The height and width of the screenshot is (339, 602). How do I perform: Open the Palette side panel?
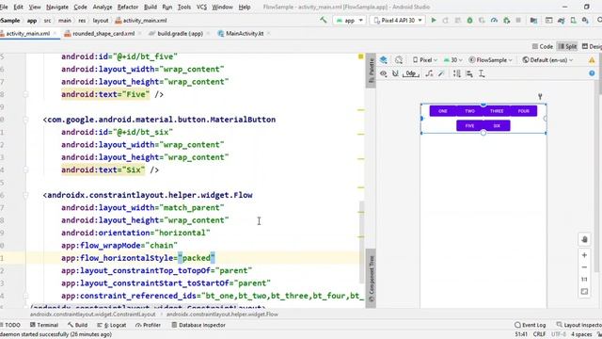(371, 71)
